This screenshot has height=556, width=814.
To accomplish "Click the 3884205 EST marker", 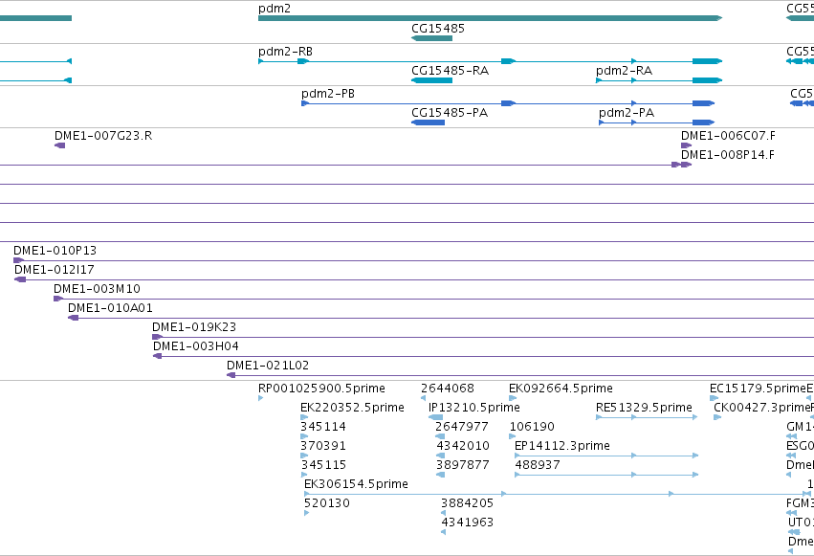I will [x=443, y=514].
